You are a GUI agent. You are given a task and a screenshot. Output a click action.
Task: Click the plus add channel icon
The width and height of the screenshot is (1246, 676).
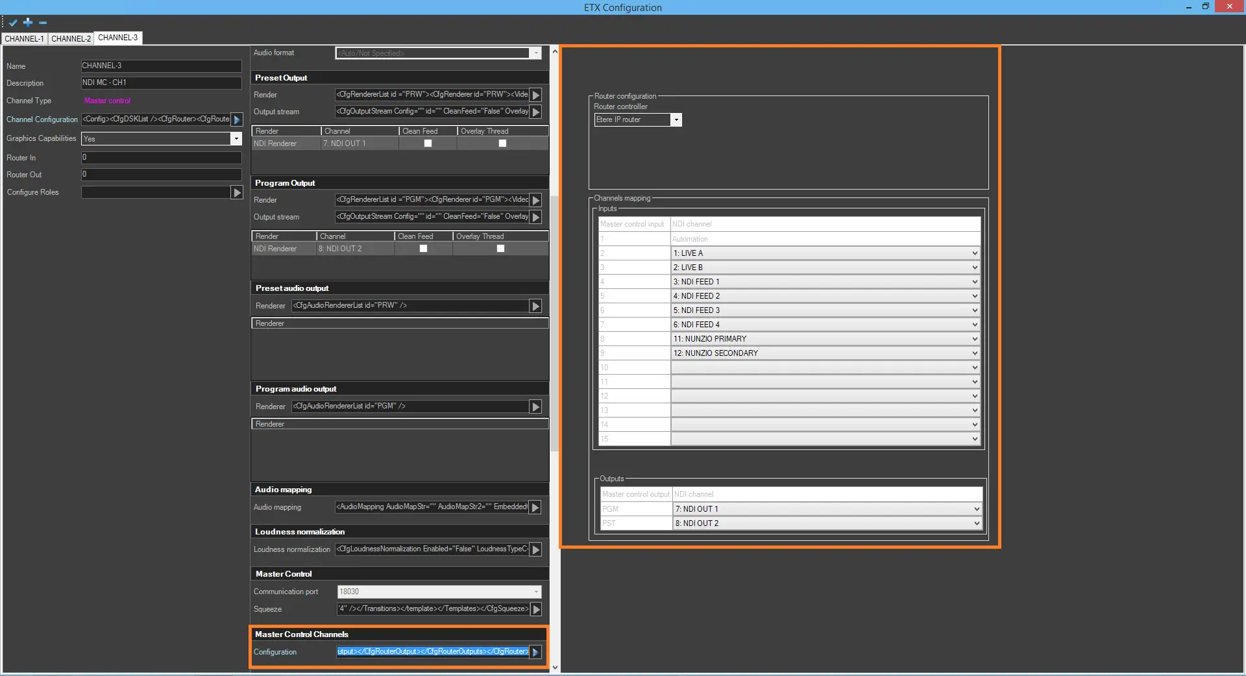pos(28,22)
